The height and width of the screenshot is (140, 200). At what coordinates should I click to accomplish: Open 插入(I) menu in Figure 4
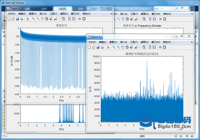123,42
